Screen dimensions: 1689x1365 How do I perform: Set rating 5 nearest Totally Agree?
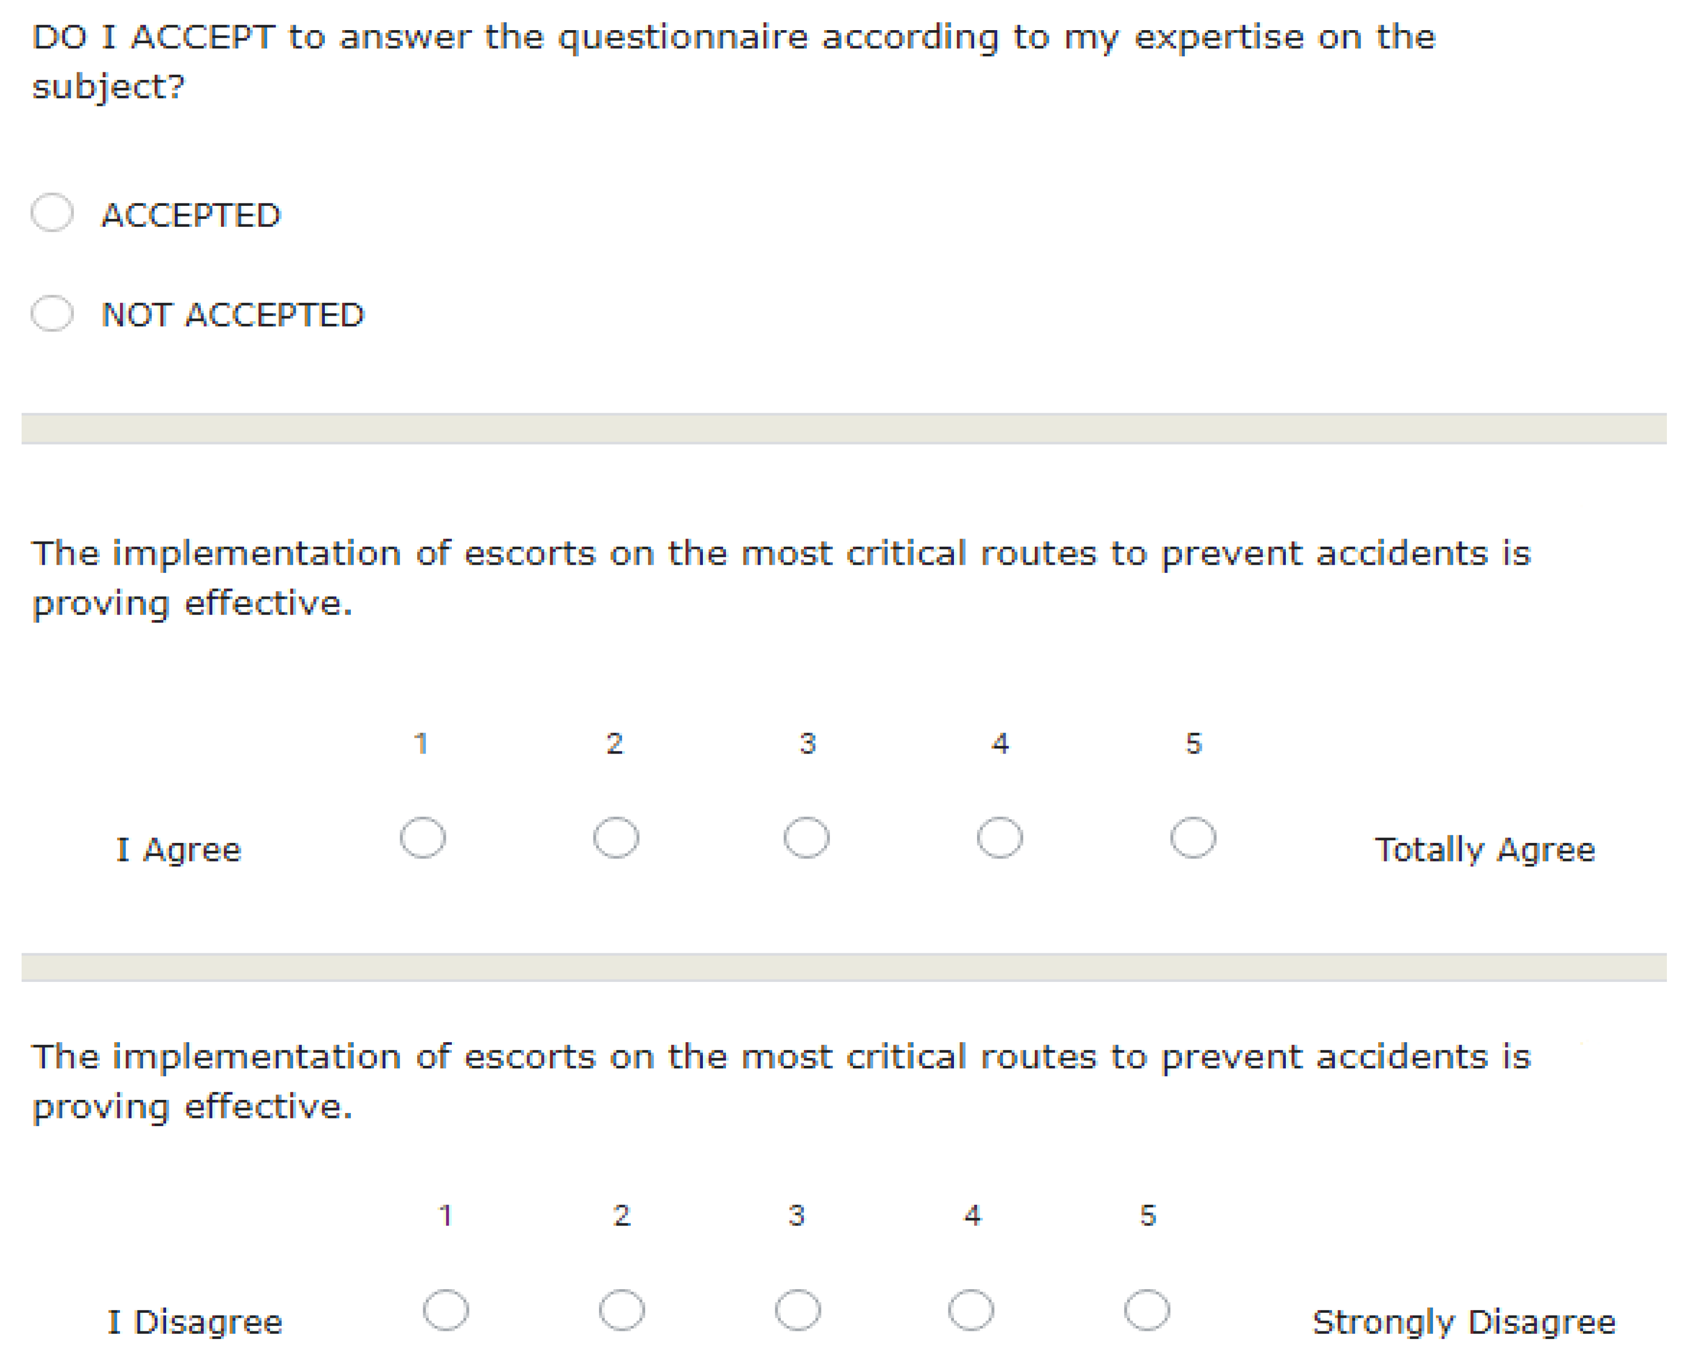coord(1193,837)
